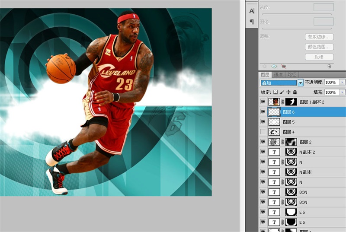Click the lock transparent pixels icon
The height and width of the screenshot is (232, 346).
[x=275, y=92]
